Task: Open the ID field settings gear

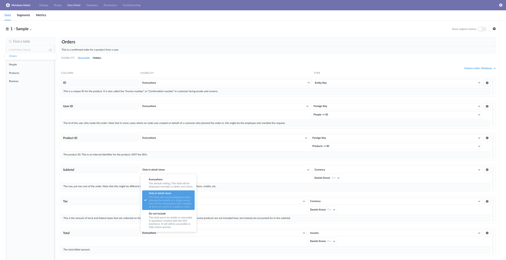Action: point(487,83)
